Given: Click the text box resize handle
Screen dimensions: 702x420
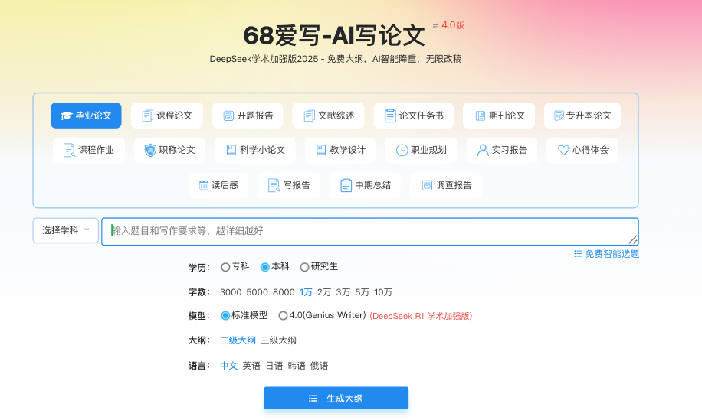Looking at the screenshot, I should [x=633, y=240].
